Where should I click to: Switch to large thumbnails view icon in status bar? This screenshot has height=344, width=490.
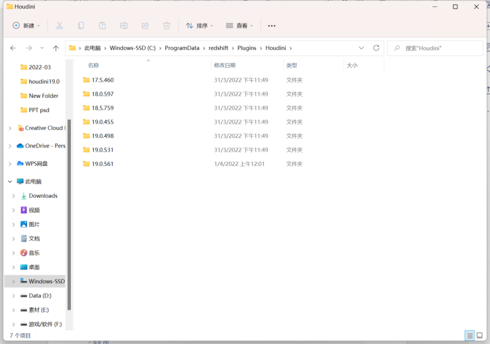pos(480,336)
